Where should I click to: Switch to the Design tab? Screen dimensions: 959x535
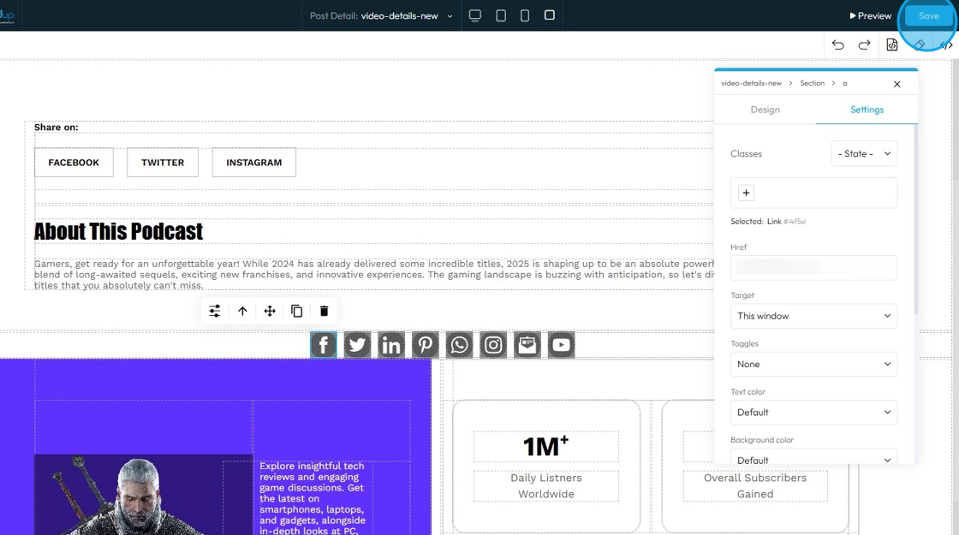[765, 110]
